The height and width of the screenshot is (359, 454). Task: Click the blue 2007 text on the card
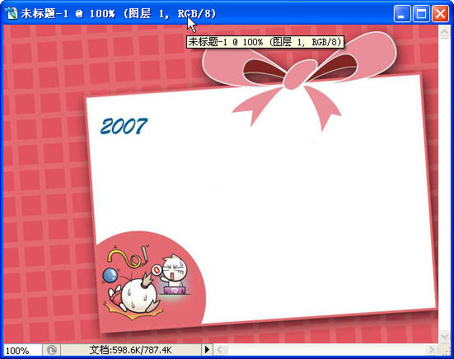pos(124,126)
